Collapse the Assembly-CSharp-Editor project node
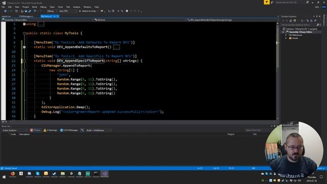This screenshot has height=184, width=327. (x=284, y=32)
